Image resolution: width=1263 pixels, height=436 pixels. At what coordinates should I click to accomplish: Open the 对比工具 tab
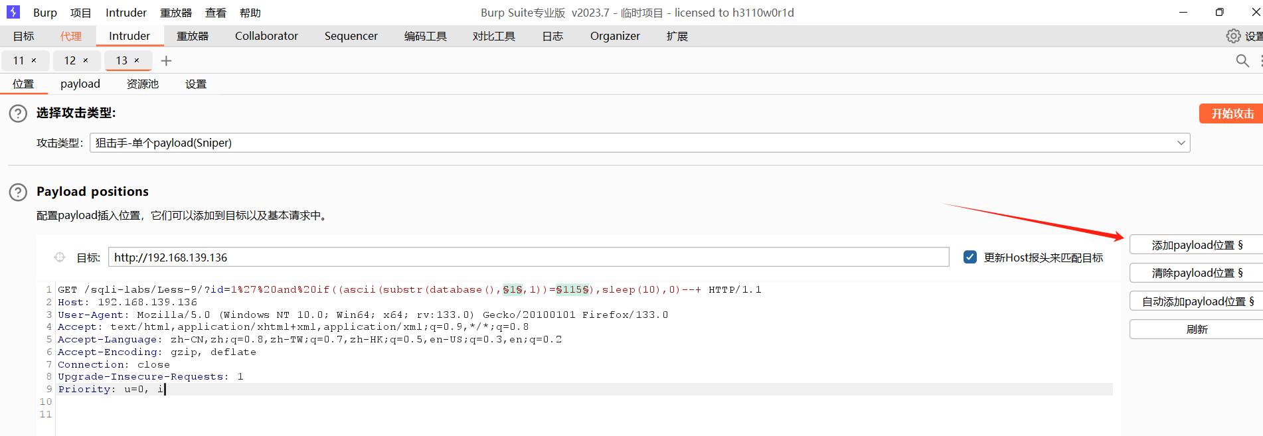click(494, 36)
